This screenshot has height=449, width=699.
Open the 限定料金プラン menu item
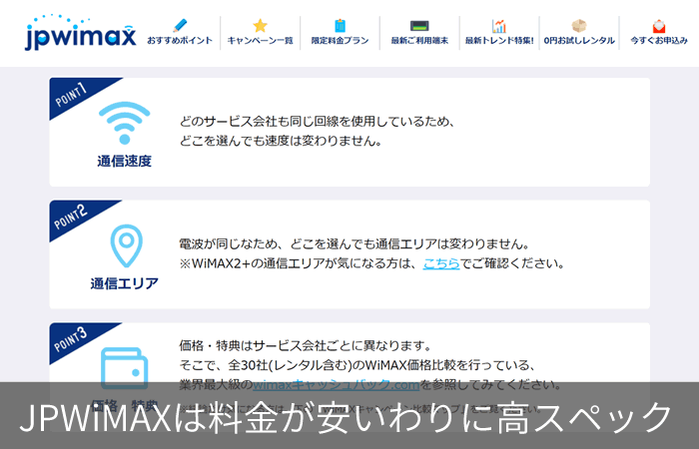pos(340,41)
